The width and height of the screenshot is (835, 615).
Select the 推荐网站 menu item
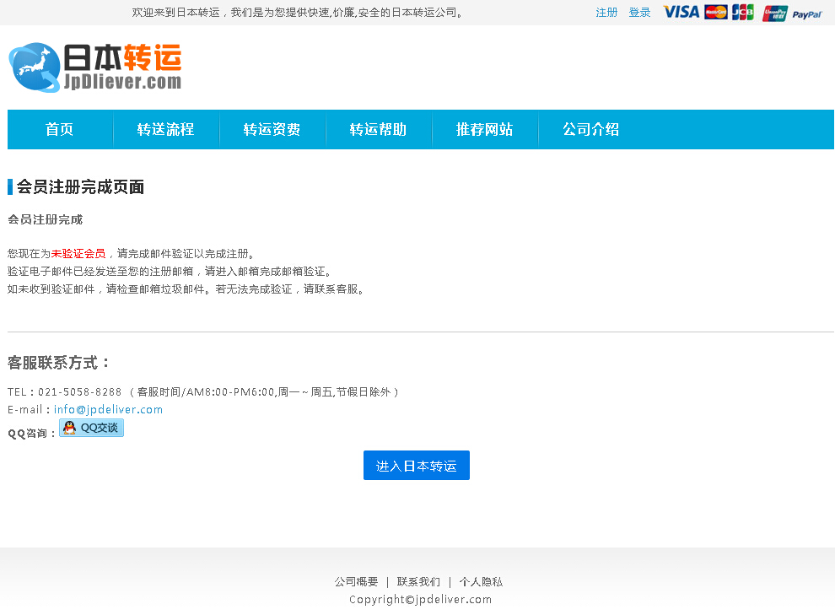click(x=485, y=129)
